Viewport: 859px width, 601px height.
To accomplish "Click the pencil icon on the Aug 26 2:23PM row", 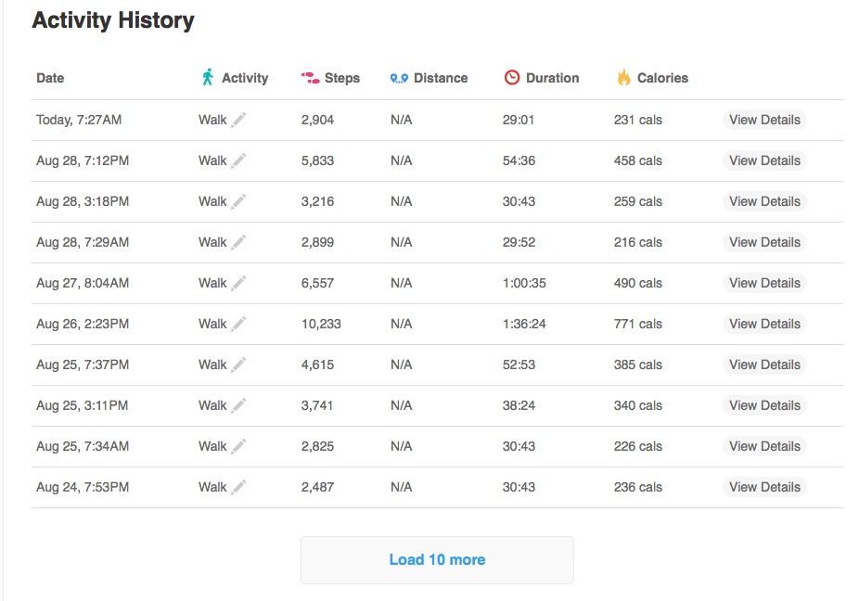I will coord(238,324).
